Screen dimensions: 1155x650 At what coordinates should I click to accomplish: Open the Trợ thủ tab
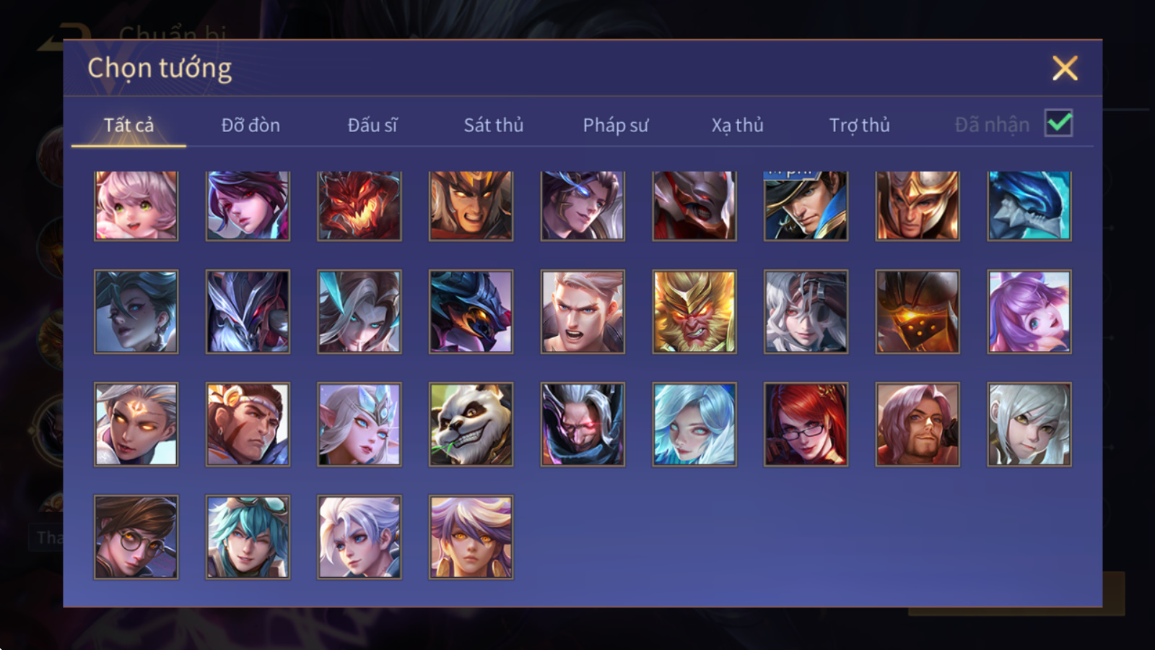(859, 126)
